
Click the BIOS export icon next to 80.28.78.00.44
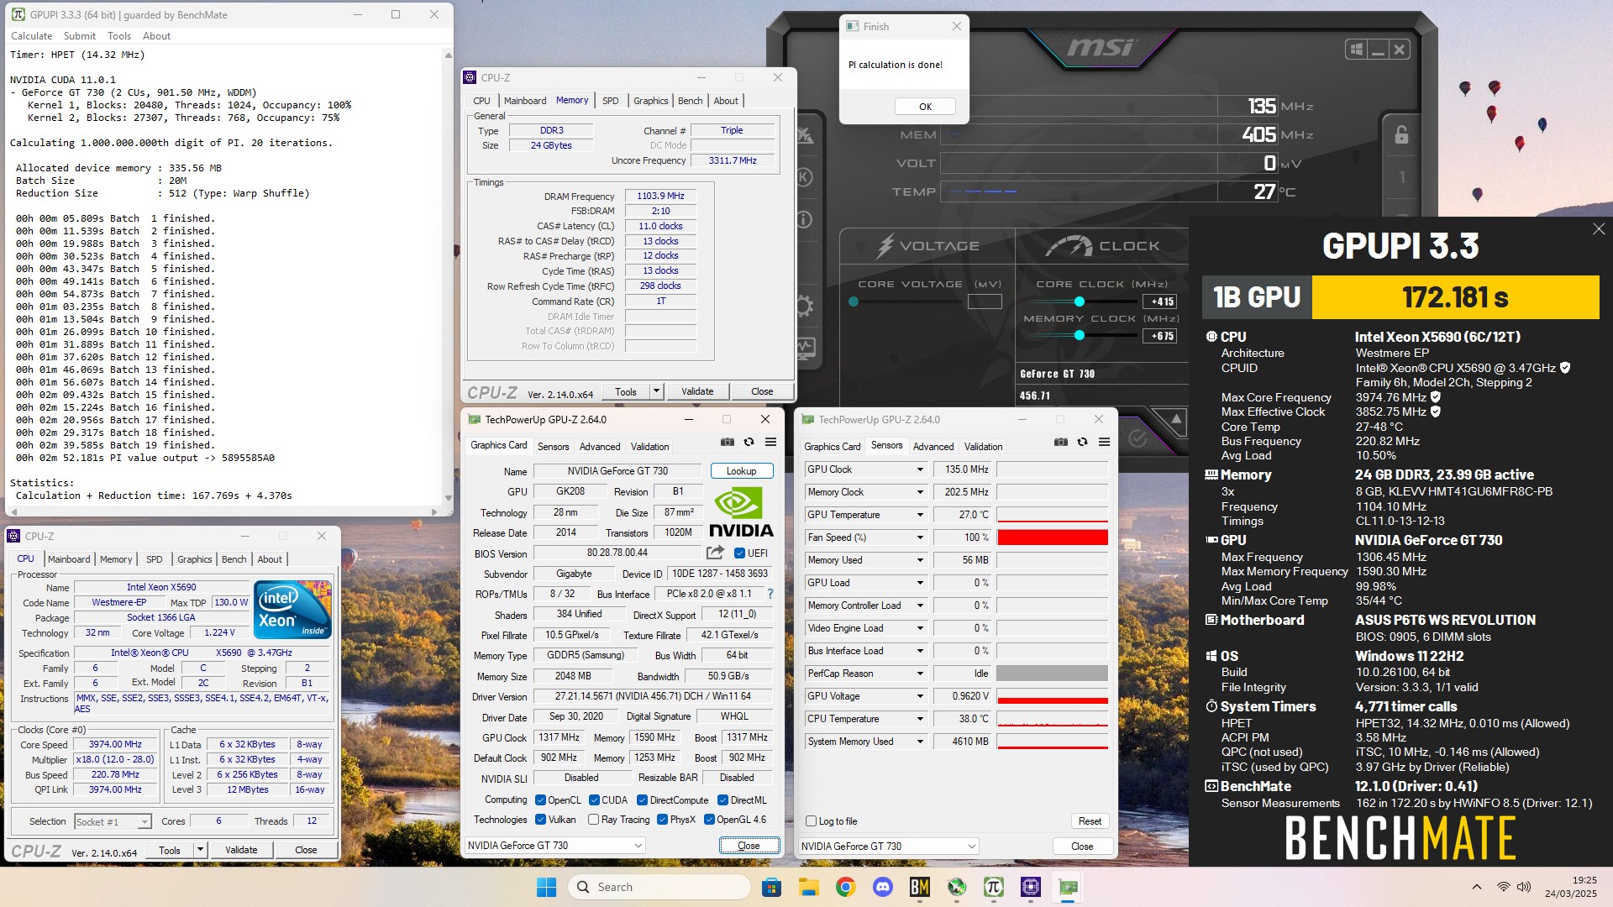pos(715,553)
